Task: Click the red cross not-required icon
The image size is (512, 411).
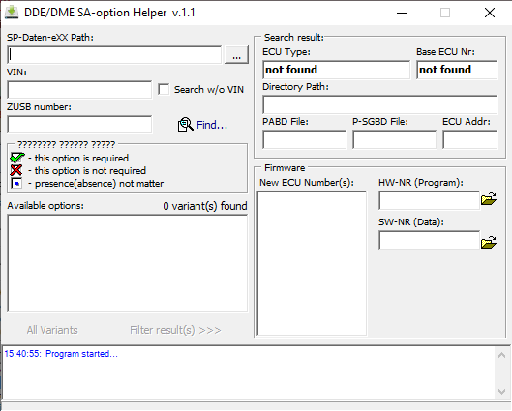Action: 16,170
